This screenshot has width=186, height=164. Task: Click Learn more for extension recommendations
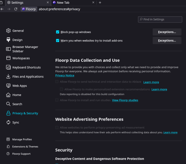[x=159, y=89]
